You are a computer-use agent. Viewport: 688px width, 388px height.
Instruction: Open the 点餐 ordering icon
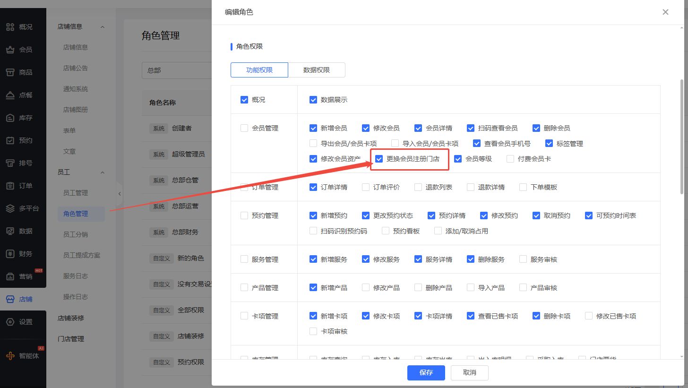[10, 95]
